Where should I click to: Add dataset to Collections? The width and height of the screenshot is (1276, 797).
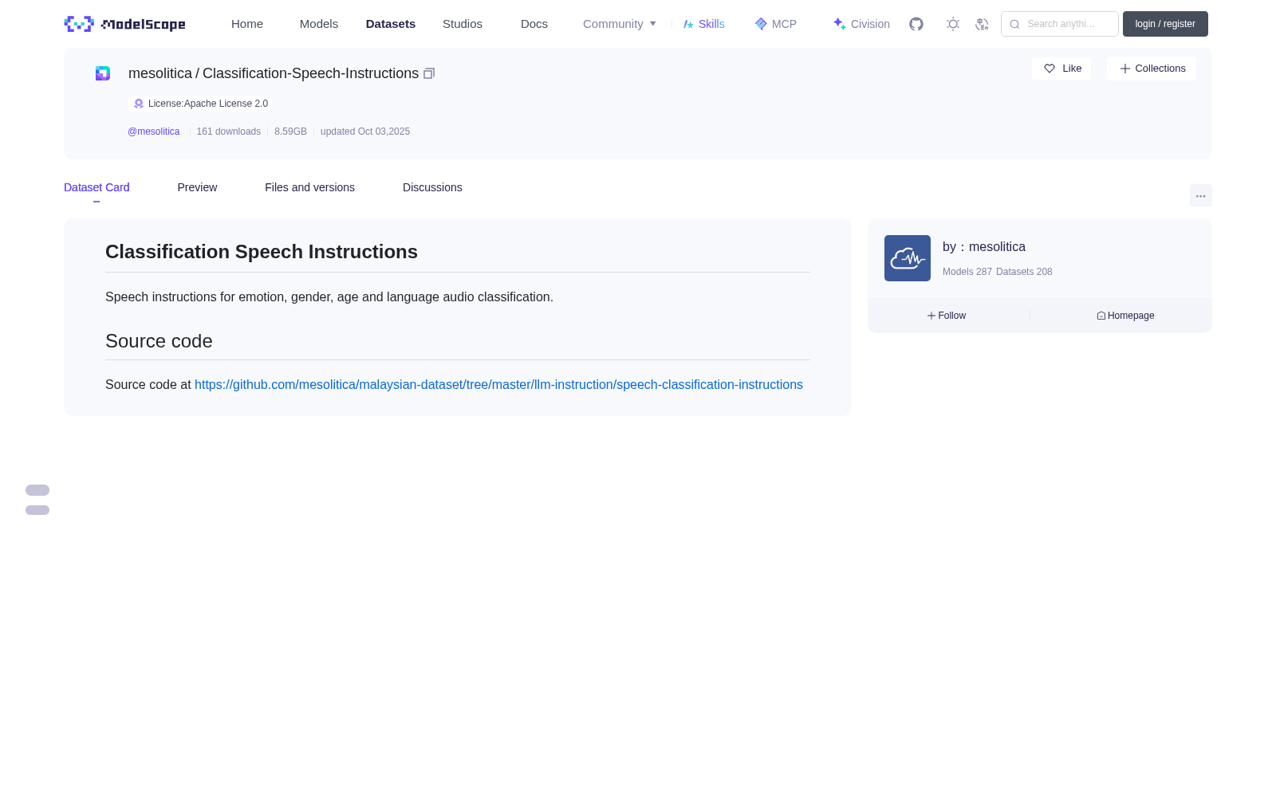click(1152, 69)
